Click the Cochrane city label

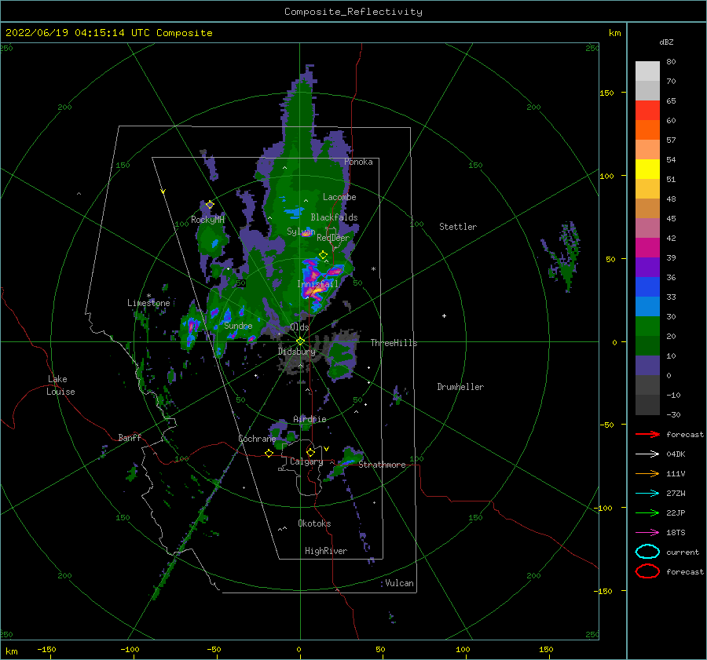[257, 439]
